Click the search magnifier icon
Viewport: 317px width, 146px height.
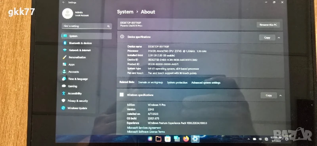click(108, 26)
